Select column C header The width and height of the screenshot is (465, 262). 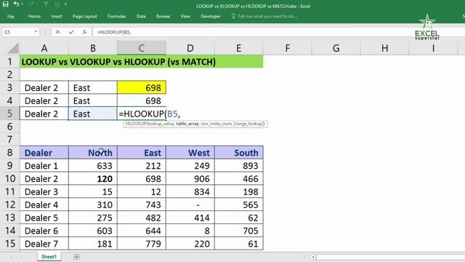click(x=142, y=48)
